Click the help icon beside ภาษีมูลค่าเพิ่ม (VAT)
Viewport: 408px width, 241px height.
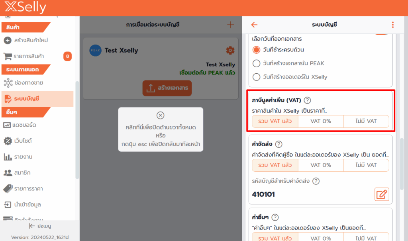[x=307, y=100]
